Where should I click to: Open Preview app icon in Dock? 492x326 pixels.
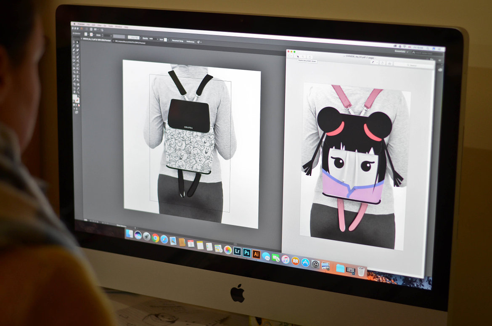tap(326, 265)
